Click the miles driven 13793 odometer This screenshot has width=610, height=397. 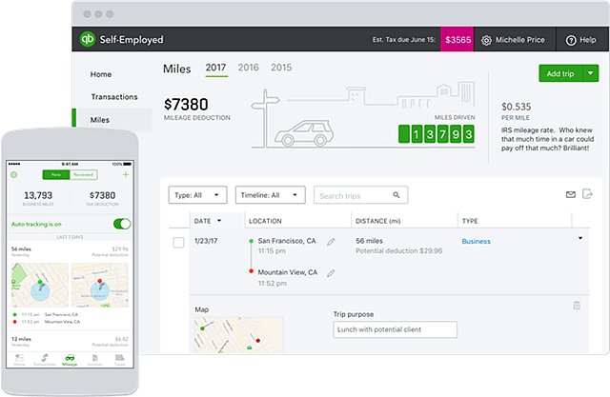tap(437, 134)
